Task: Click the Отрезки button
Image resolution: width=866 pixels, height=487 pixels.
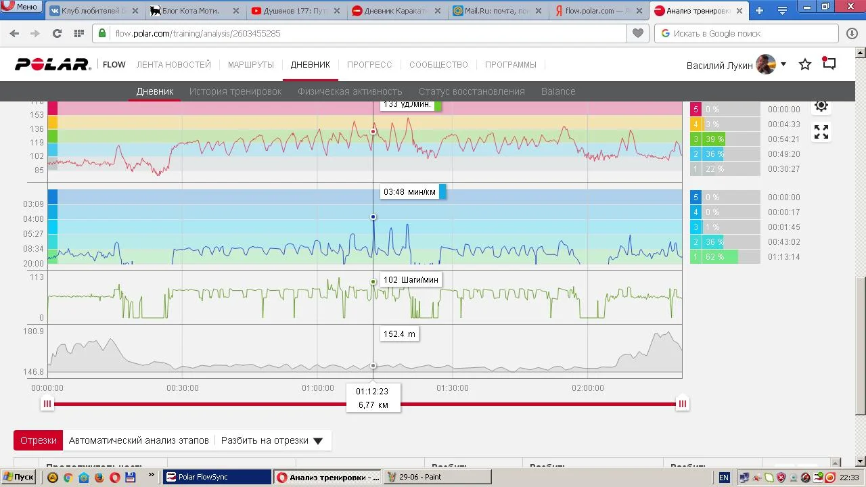Action: [39, 440]
